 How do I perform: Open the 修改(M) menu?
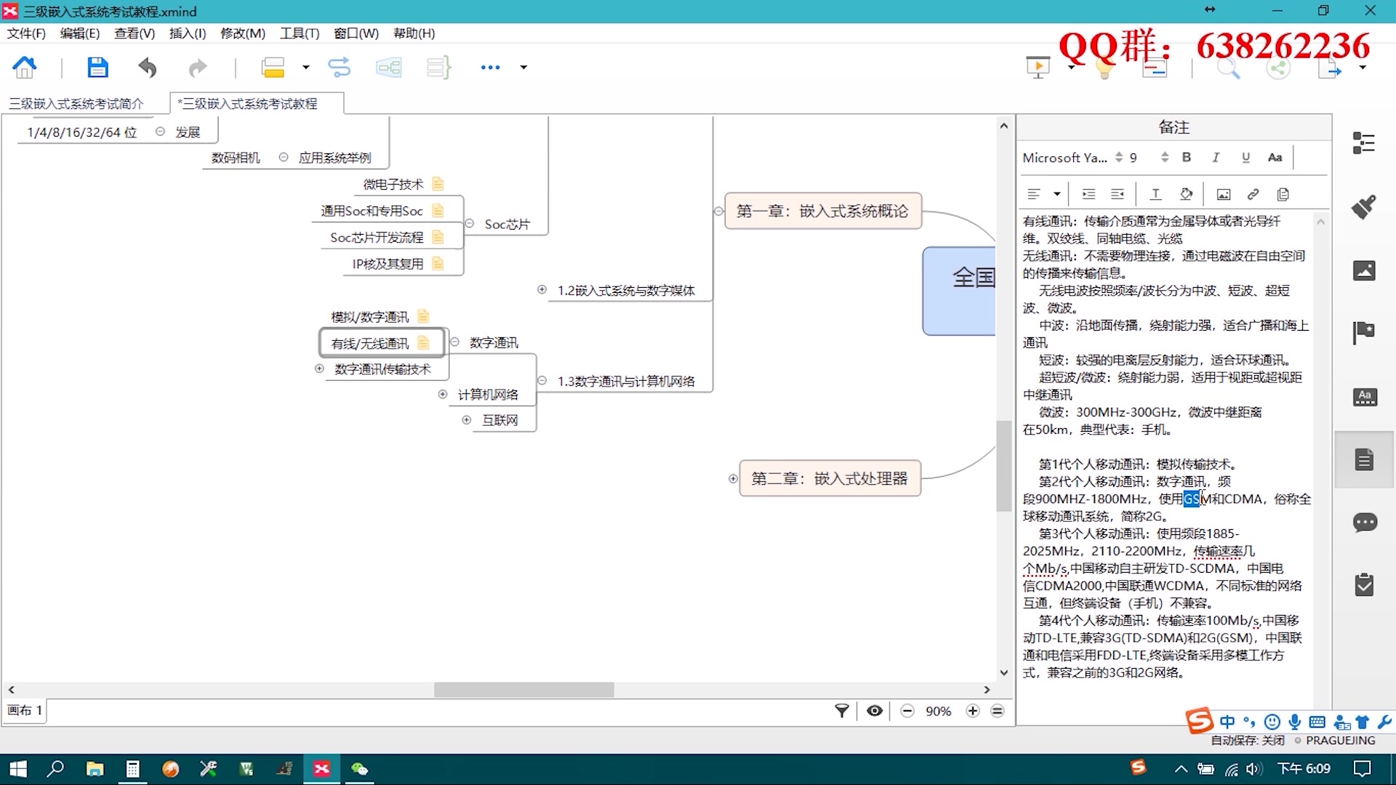(x=243, y=33)
